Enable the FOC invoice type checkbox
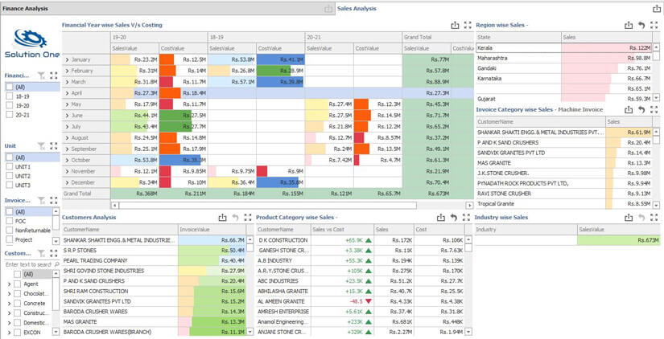The image size is (664, 339). pyautogui.click(x=10, y=221)
